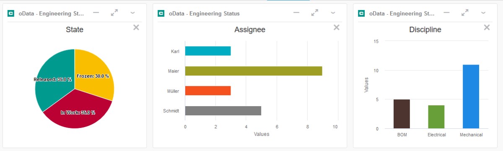Expand the Assignee widget to fullscreen

314,13
